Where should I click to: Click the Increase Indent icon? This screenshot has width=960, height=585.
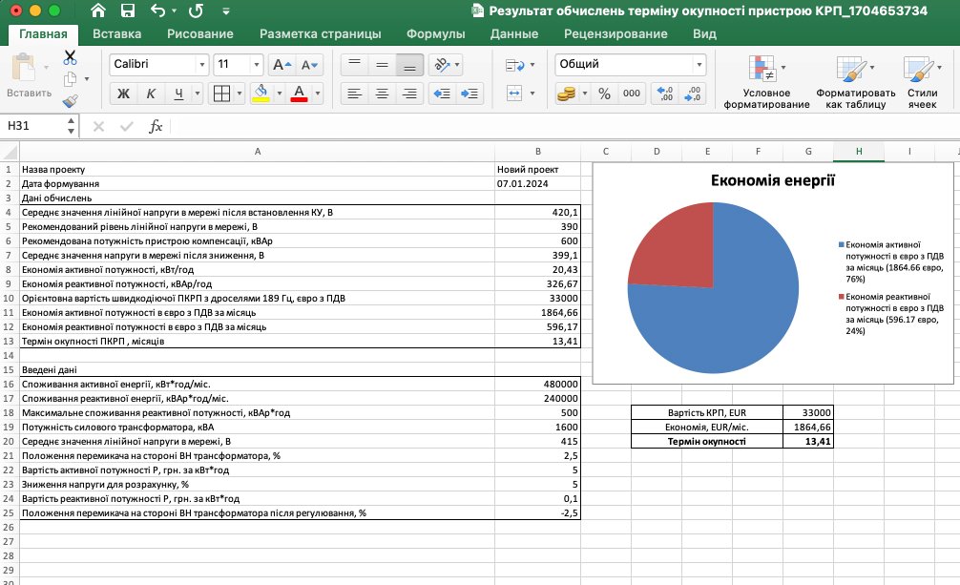click(470, 94)
